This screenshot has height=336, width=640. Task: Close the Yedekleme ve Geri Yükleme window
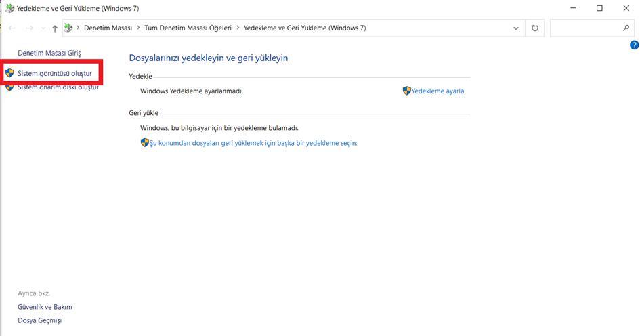point(626,8)
